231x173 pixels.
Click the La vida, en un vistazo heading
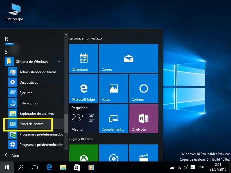(85, 38)
